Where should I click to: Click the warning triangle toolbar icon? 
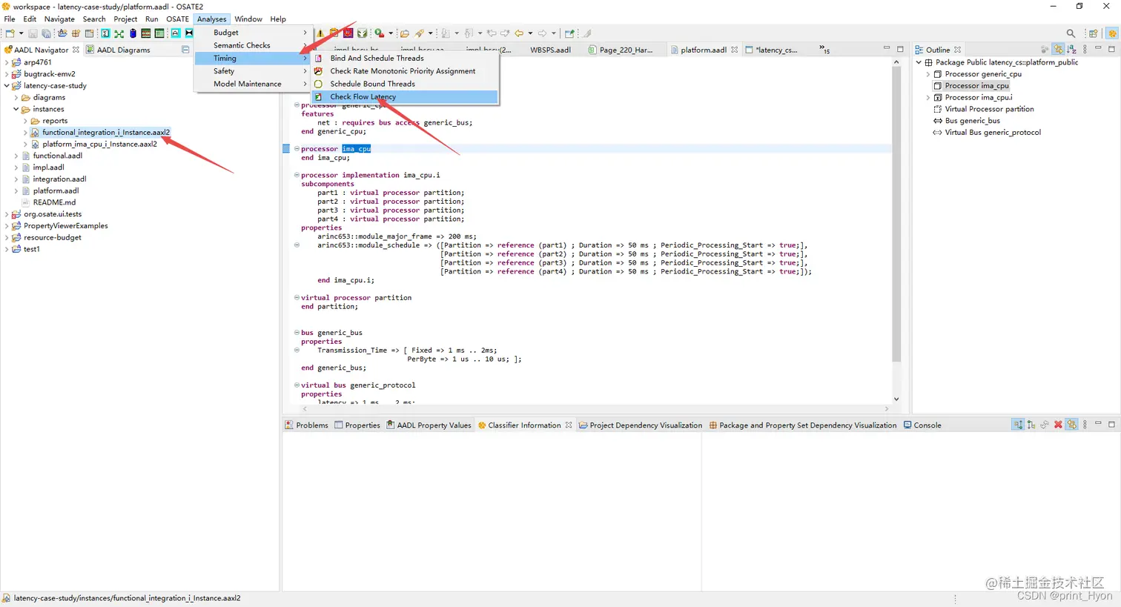pyautogui.click(x=320, y=33)
